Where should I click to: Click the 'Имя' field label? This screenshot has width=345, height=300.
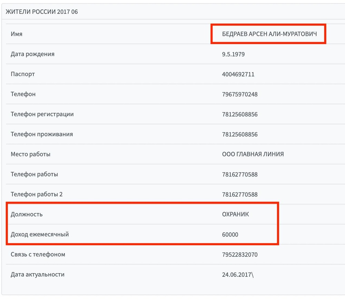click(17, 34)
